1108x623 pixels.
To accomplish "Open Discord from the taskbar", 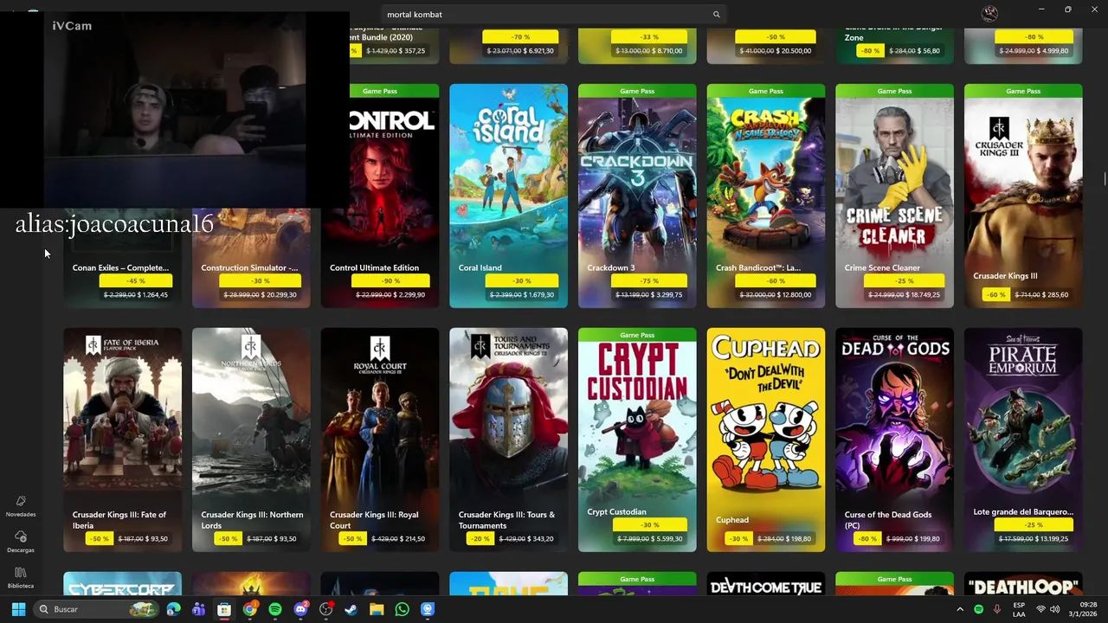I will click(300, 609).
